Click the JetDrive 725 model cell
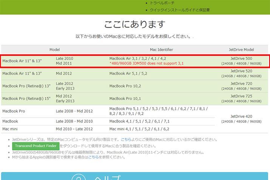The image size is (270, 180). click(241, 98)
